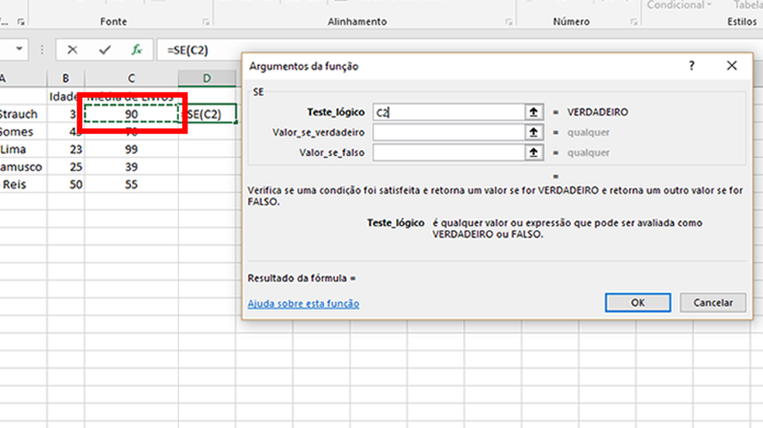The height and width of the screenshot is (428, 763).
Task: Click the Valor_se_falso input field
Action: click(448, 153)
